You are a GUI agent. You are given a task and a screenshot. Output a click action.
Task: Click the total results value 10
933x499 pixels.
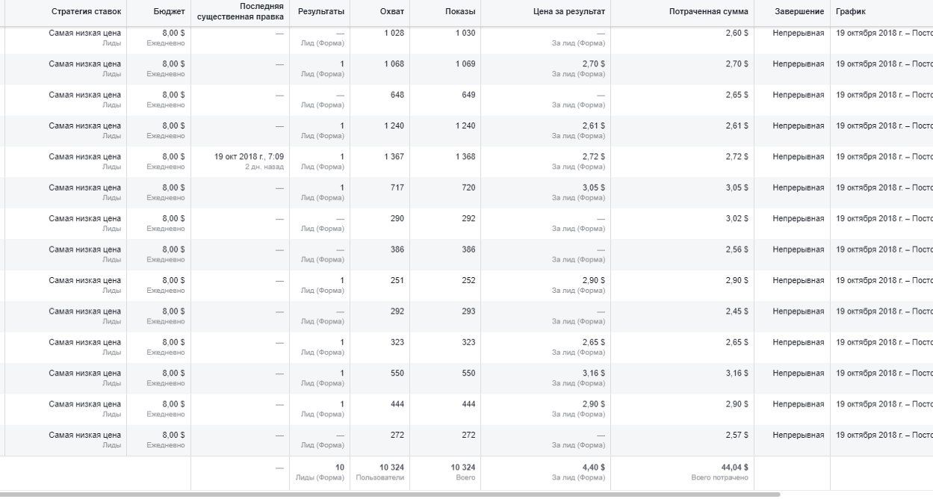click(x=340, y=468)
